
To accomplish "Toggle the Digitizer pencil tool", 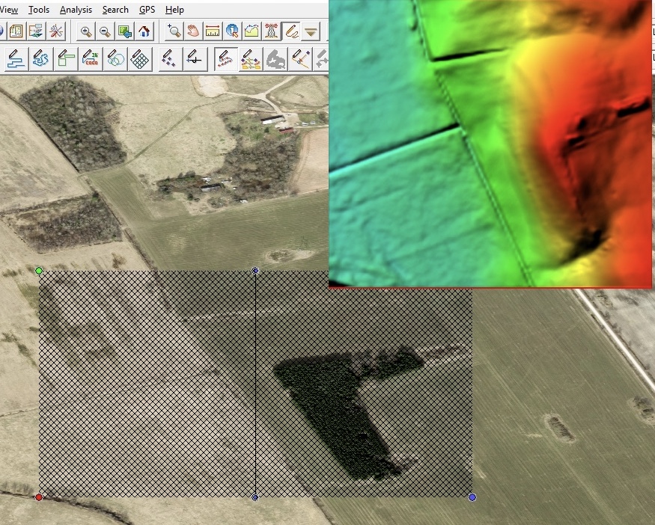I will (x=290, y=31).
